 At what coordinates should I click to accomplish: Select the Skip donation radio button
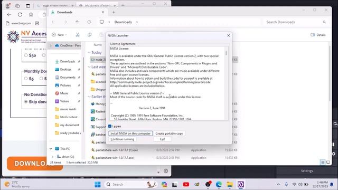point(26,102)
